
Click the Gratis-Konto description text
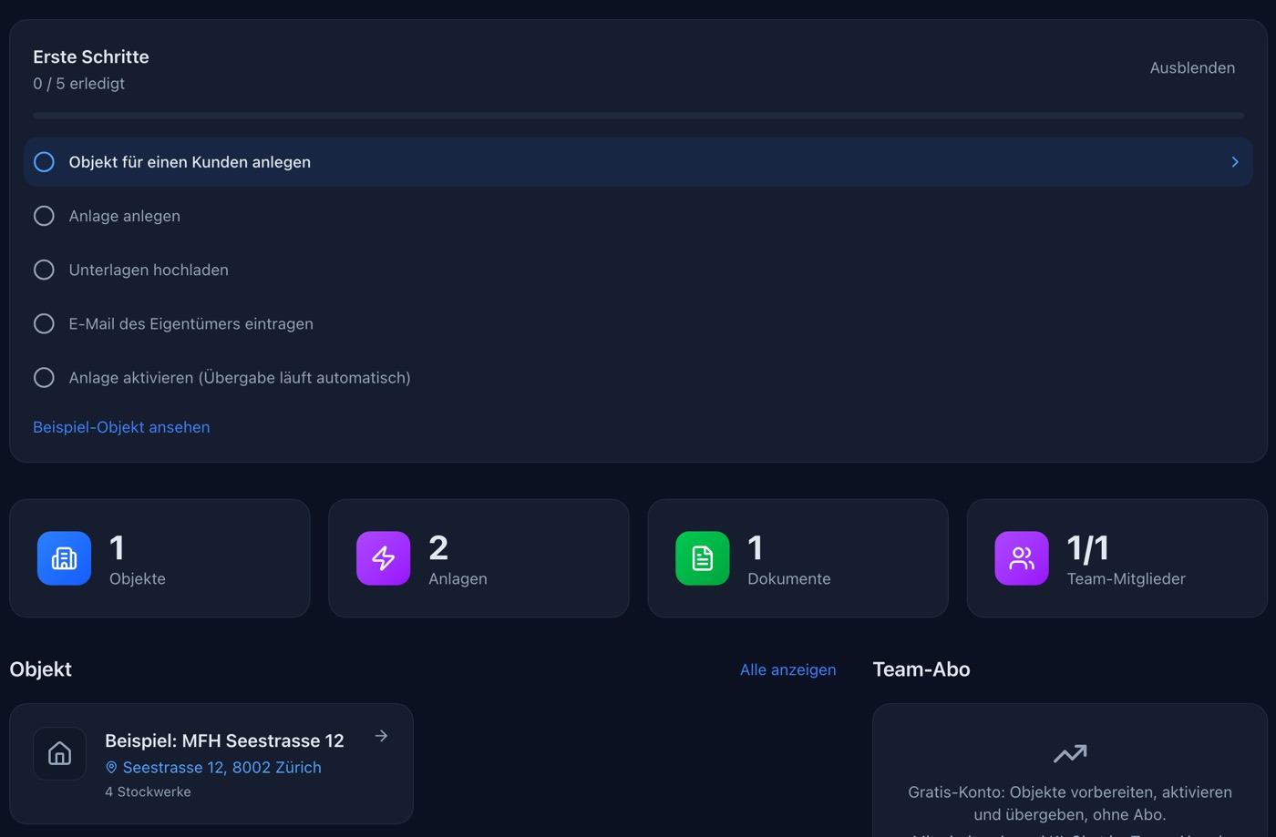(x=1070, y=803)
